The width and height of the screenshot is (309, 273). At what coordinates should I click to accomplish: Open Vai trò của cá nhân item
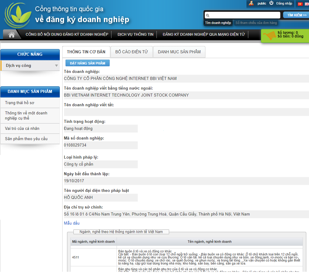coord(30,129)
